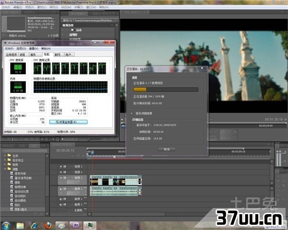Click the 音频 3 track output icon
The width and height of the screenshot is (288, 230).
tap(85, 204)
